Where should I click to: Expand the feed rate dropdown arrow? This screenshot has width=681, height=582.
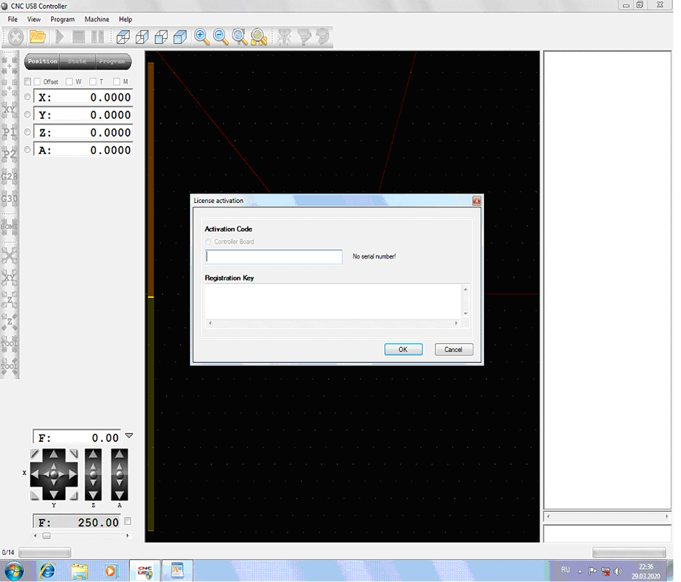(129, 436)
